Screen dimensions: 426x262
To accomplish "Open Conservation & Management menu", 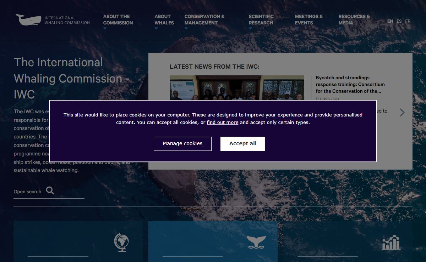I will coord(204,19).
